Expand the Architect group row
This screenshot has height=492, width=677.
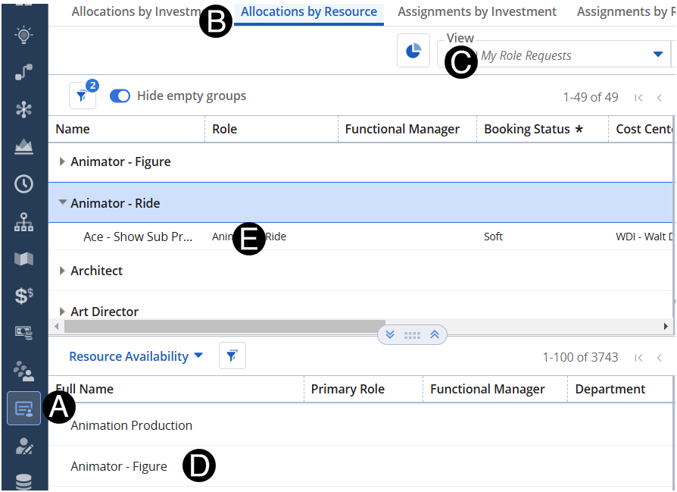62,271
